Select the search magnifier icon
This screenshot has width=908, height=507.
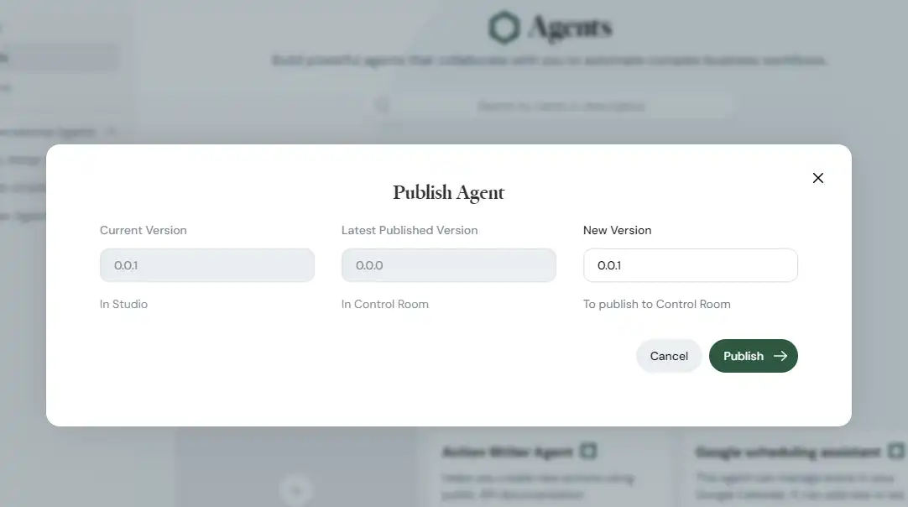[383, 104]
